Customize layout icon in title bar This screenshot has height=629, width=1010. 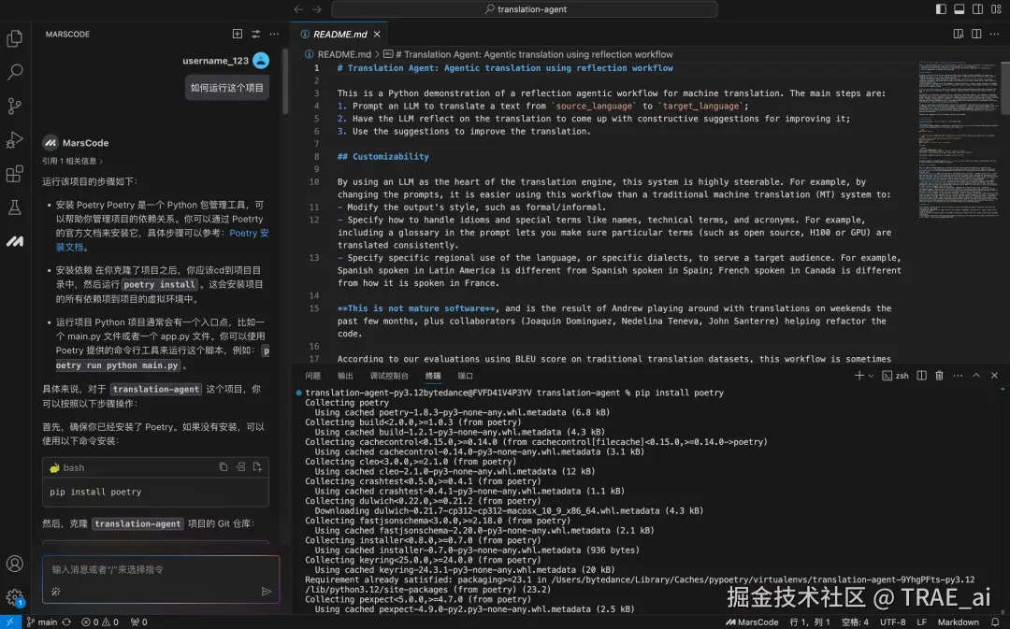point(996,9)
